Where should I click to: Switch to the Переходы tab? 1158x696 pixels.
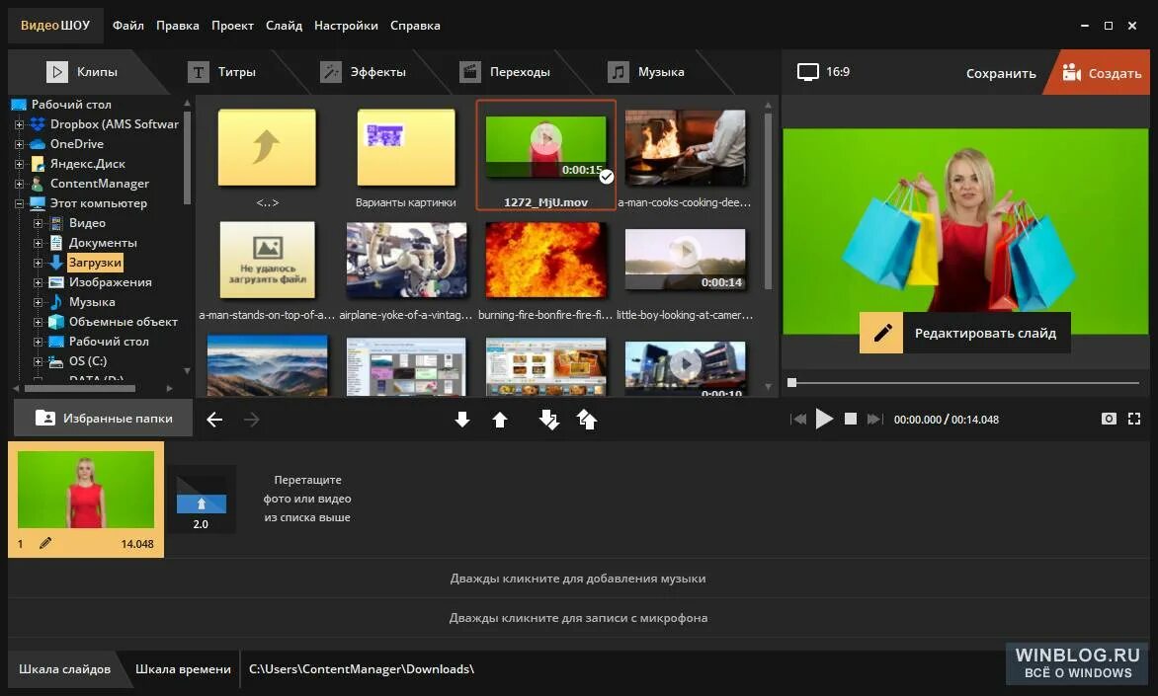[521, 71]
